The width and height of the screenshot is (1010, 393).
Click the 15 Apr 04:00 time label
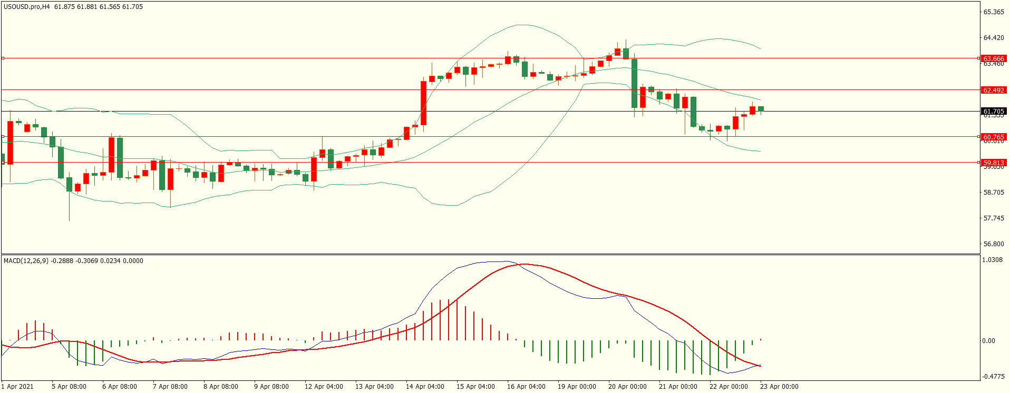(475, 387)
